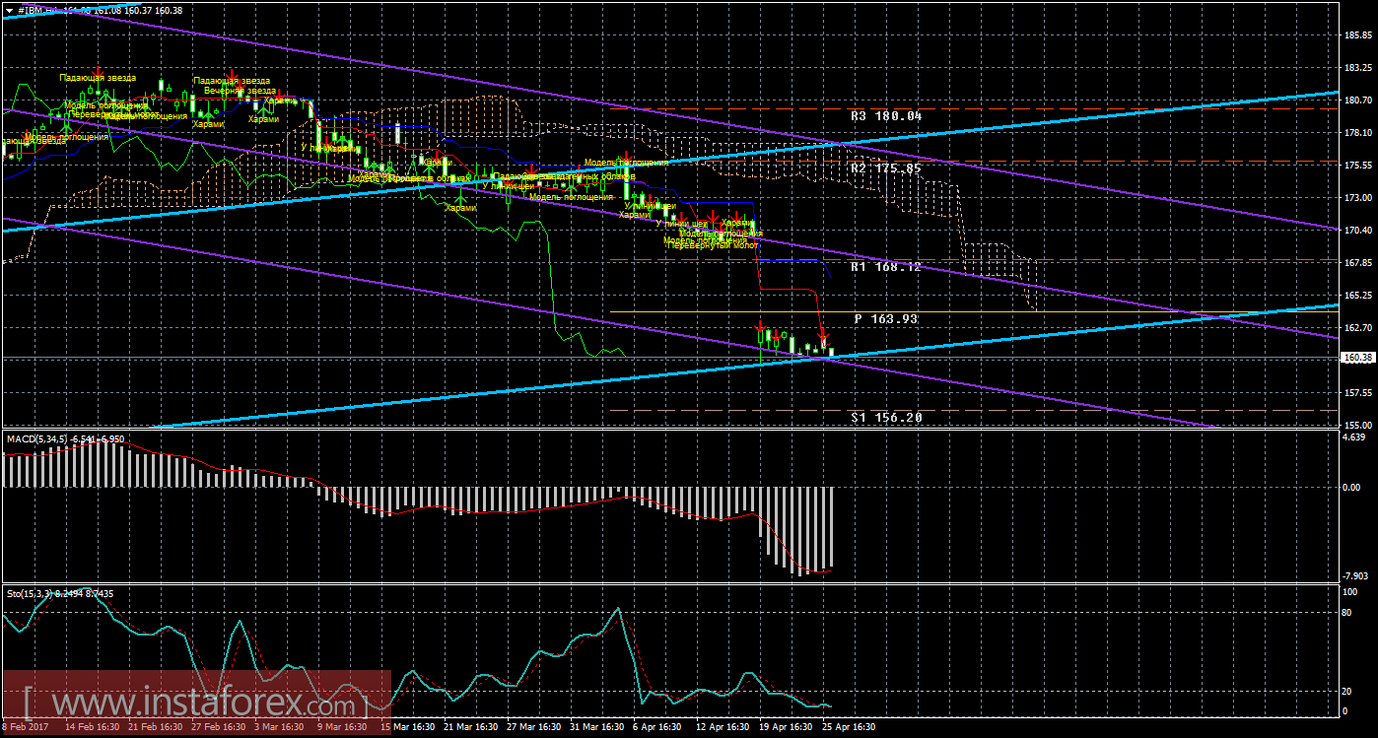Select the Sto(15,3,3) indicator label
The width and height of the screenshot is (1378, 738).
30,593
